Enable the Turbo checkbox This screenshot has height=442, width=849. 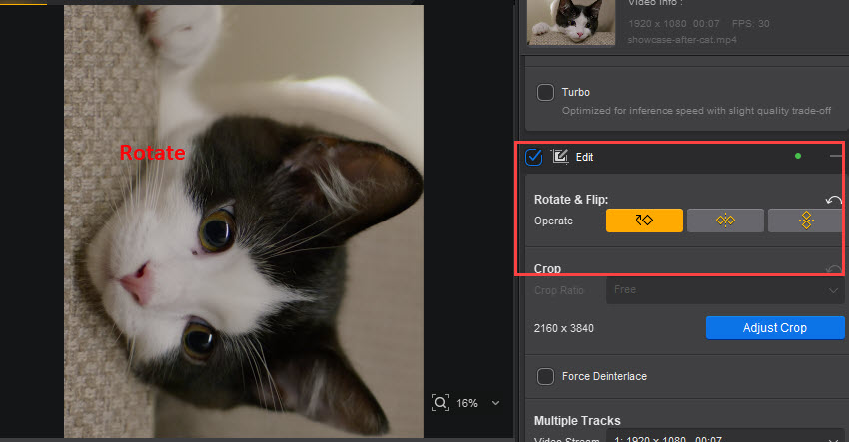545,92
